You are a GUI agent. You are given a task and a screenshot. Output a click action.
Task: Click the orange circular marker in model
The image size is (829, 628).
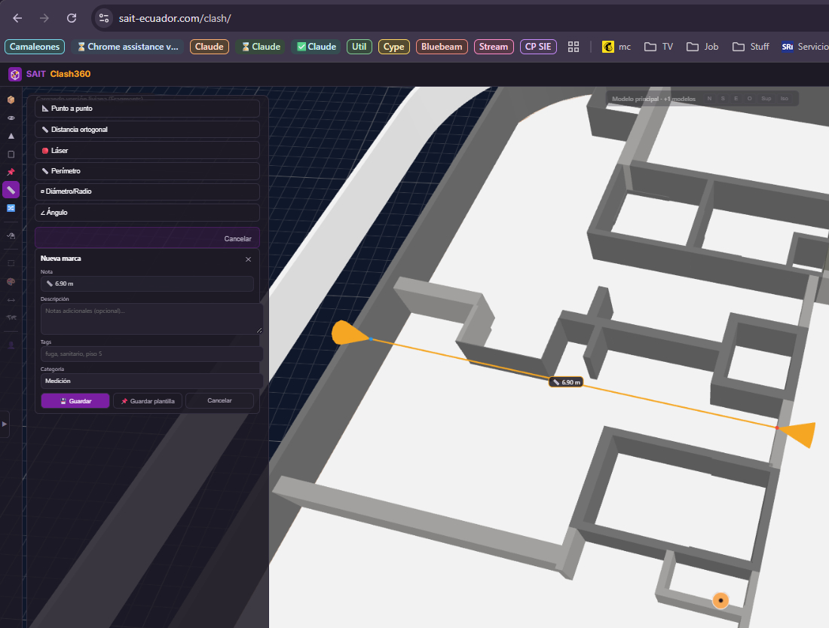(x=720, y=601)
